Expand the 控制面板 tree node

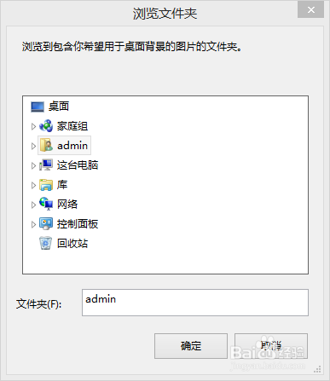(33, 224)
